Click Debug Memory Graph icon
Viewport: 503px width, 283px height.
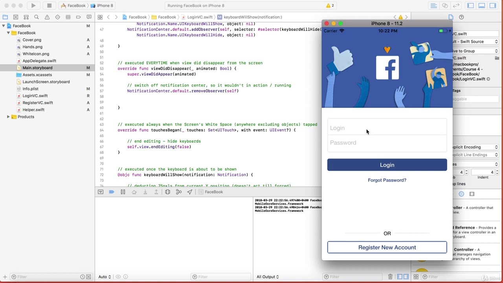[x=179, y=192]
